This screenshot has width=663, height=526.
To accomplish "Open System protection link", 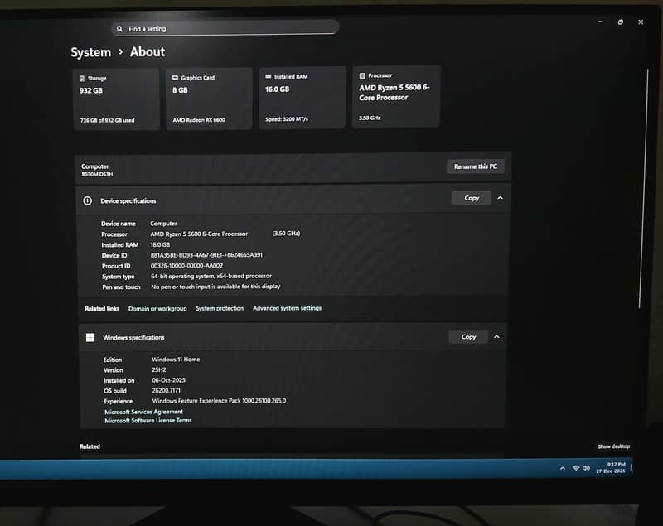I will pos(220,308).
